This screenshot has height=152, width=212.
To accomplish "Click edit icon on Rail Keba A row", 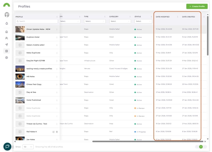I will pyautogui.click(x=53, y=132).
